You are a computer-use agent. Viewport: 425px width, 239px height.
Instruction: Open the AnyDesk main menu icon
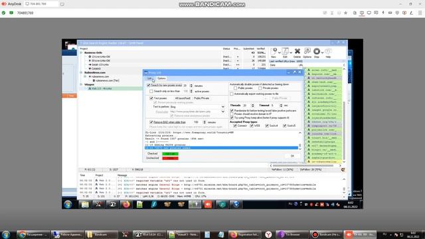420,13
